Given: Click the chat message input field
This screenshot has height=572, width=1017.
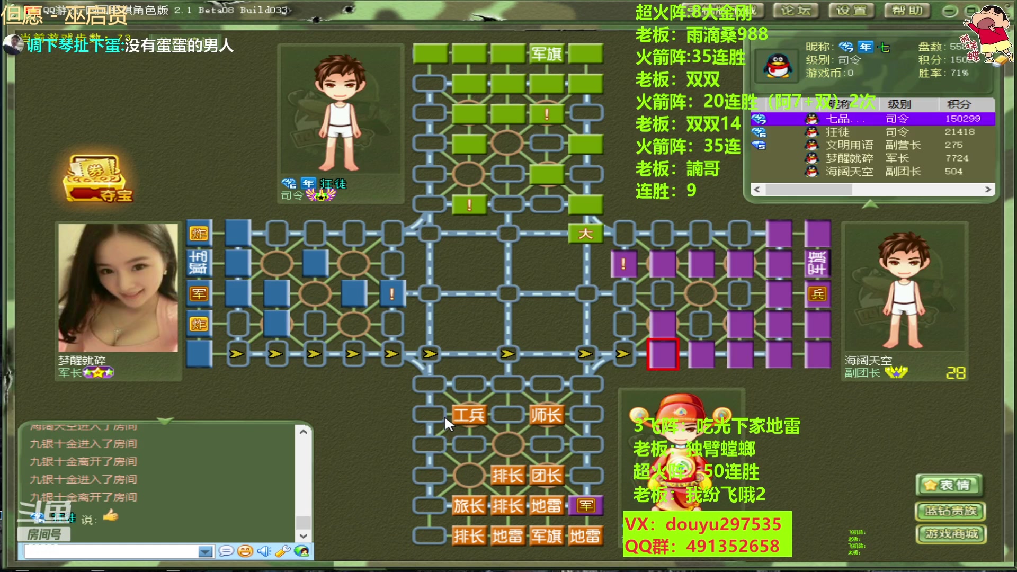Looking at the screenshot, I should [112, 552].
